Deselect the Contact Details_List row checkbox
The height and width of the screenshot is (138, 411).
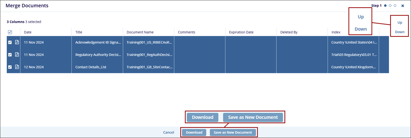(10, 67)
